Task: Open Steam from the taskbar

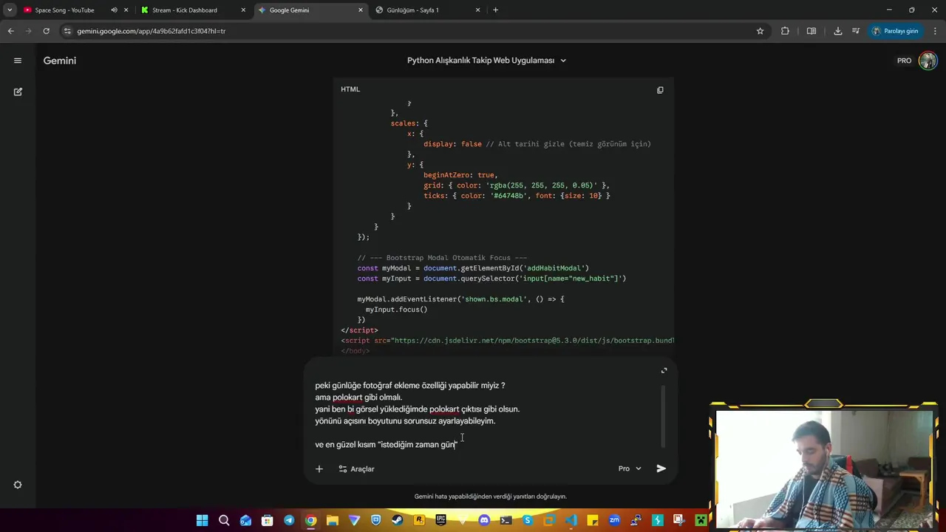Action: pyautogui.click(x=398, y=521)
